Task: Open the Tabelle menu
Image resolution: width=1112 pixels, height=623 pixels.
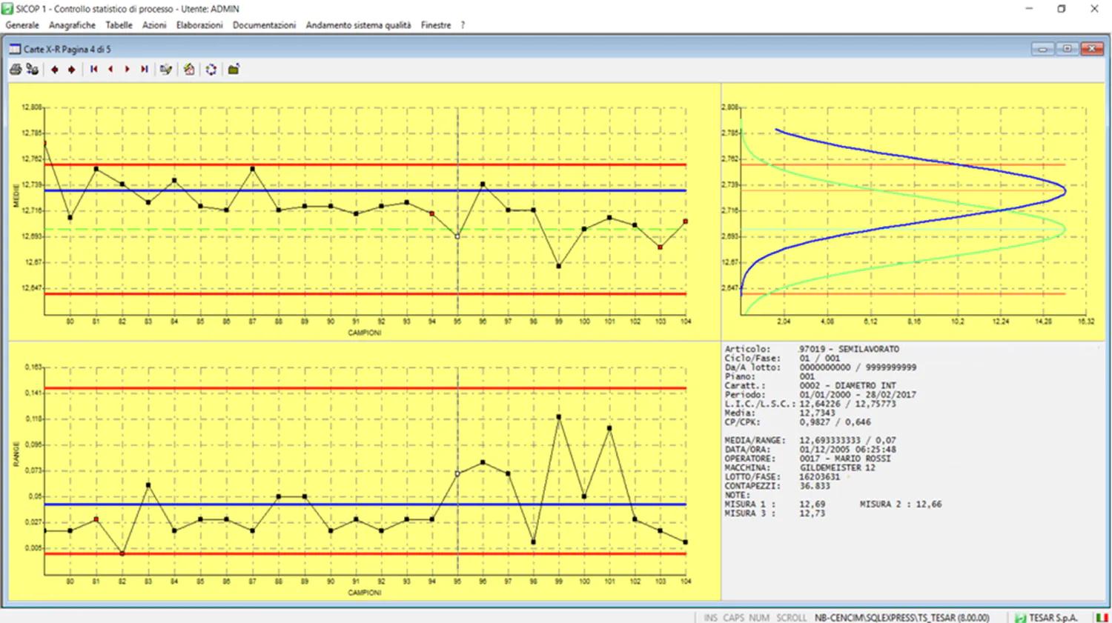Action: (x=119, y=25)
